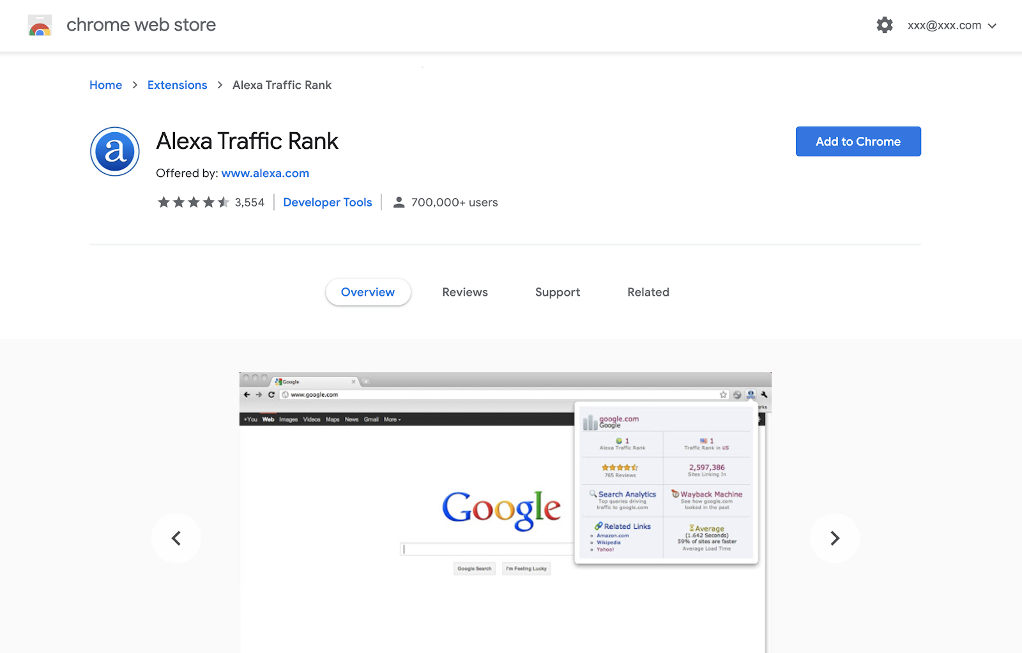Open the www.alexa.com publisher link
The height and width of the screenshot is (653, 1022).
pyautogui.click(x=265, y=173)
